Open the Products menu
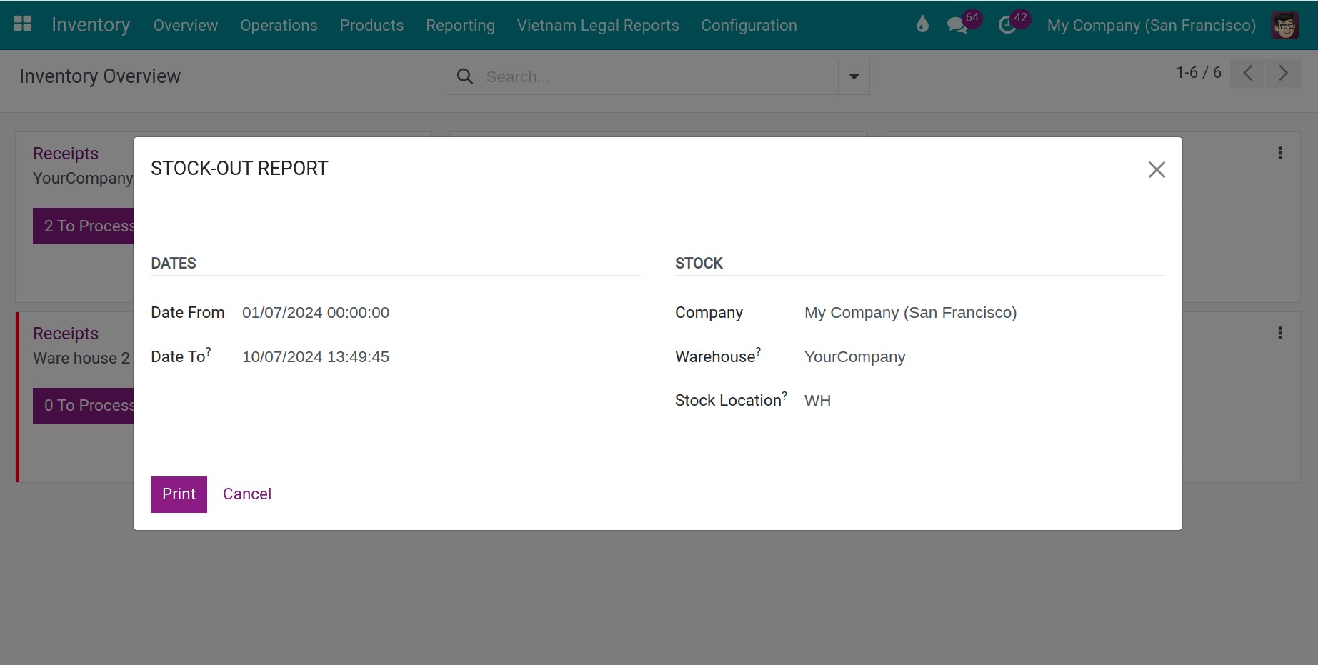This screenshot has width=1318, height=665. click(371, 25)
